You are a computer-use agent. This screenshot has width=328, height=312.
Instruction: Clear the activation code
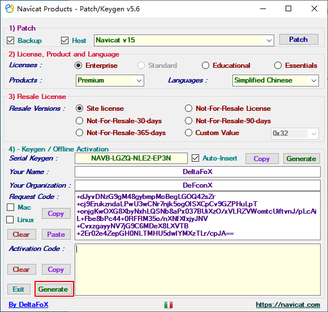click(21, 270)
